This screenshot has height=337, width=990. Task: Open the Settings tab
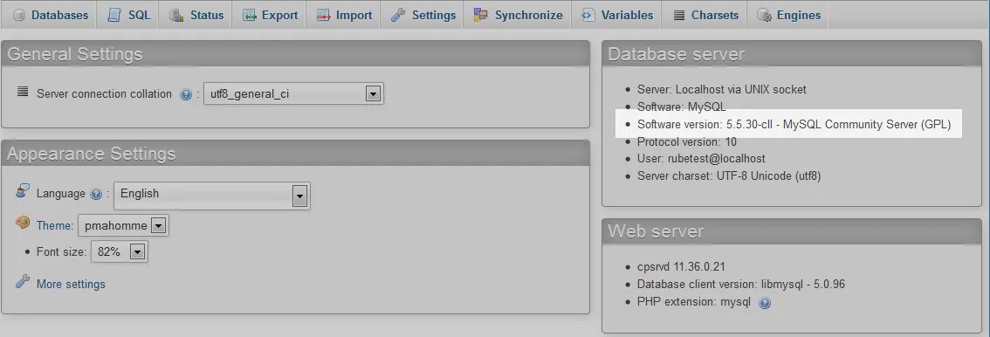click(423, 15)
